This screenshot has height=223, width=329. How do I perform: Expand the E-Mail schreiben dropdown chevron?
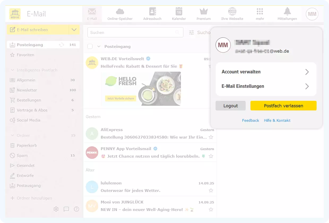74,30
